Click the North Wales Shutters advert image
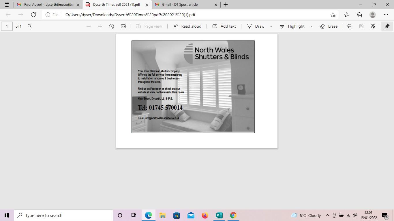This screenshot has height=221, width=394. pos(193,87)
